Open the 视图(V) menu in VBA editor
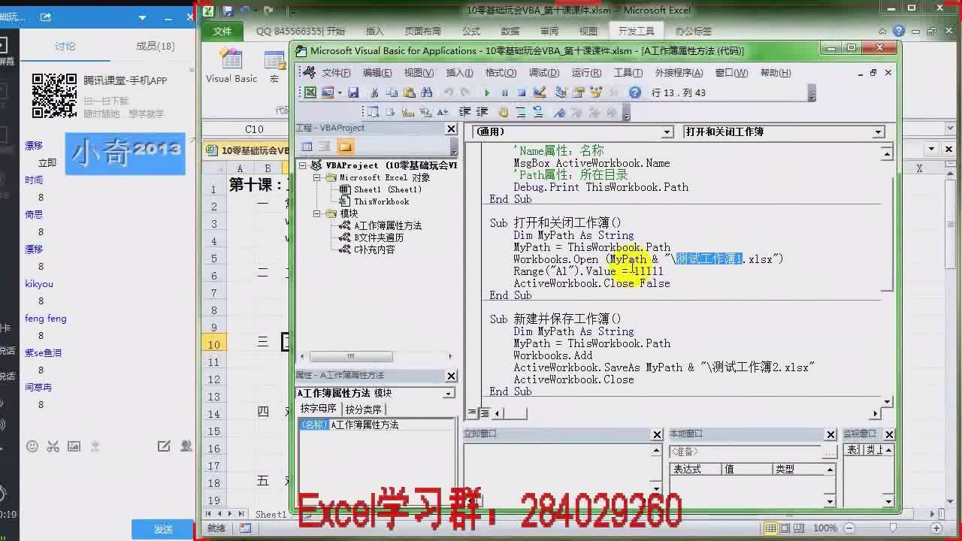The width and height of the screenshot is (962, 541). [419, 73]
